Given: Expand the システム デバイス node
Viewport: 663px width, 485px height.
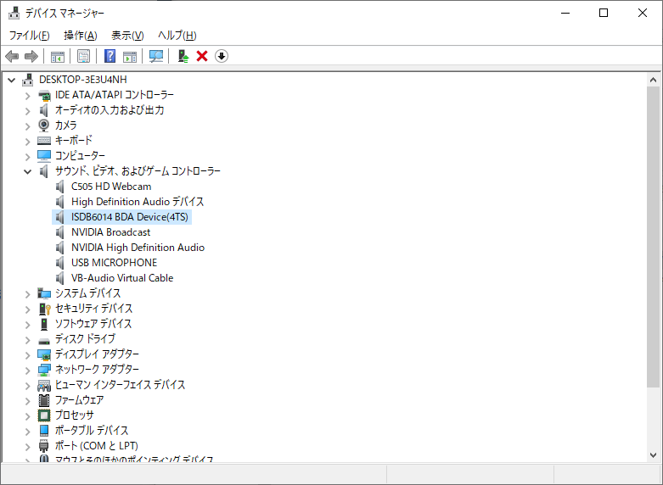Looking at the screenshot, I should [x=28, y=294].
